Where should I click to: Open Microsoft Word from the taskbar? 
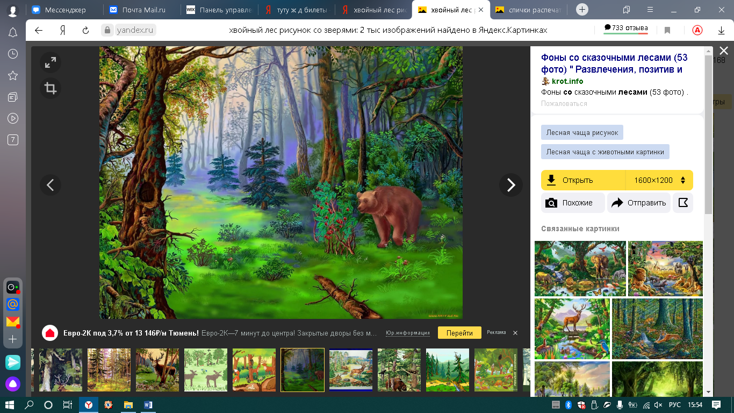pos(149,404)
